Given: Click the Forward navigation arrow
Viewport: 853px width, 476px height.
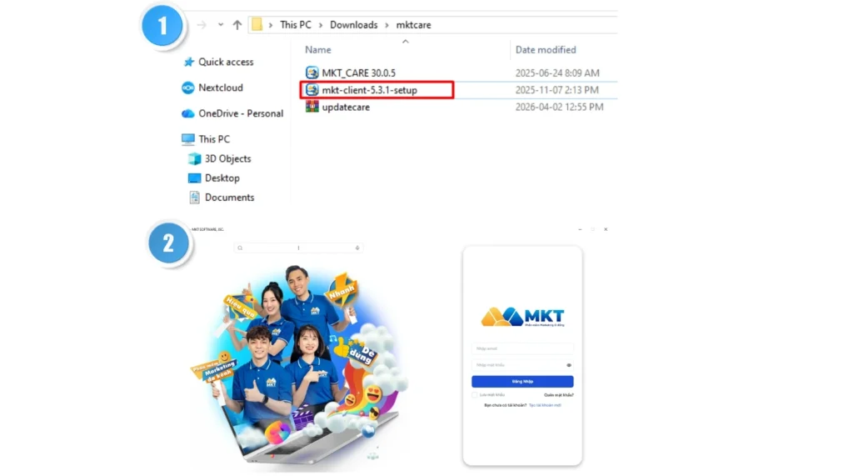Looking at the screenshot, I should pos(202,25).
